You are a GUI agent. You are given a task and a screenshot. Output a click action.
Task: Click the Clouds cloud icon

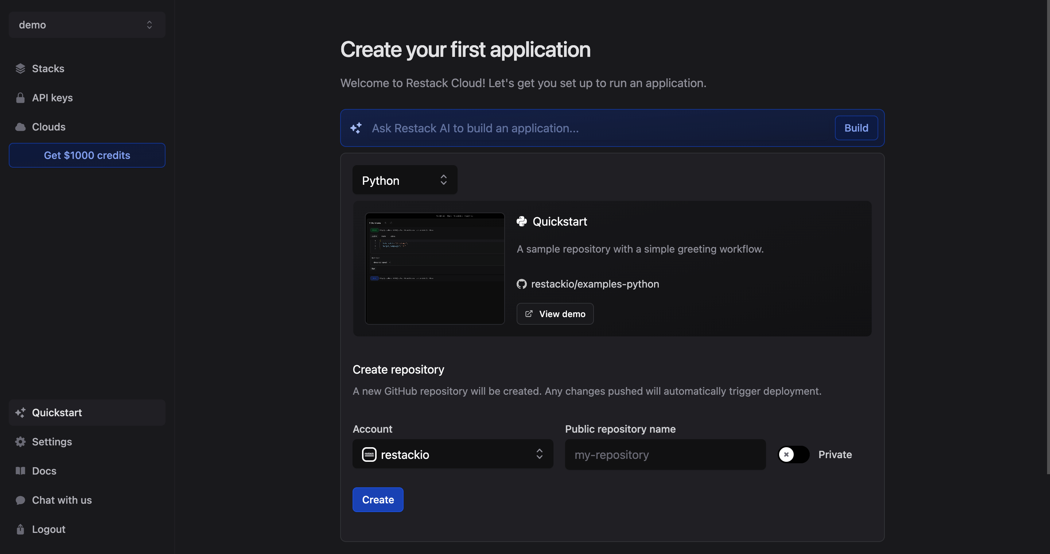coord(20,127)
